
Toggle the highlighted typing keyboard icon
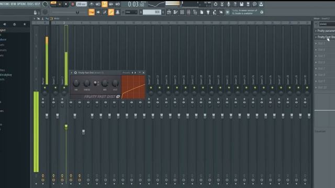(x=92, y=12)
